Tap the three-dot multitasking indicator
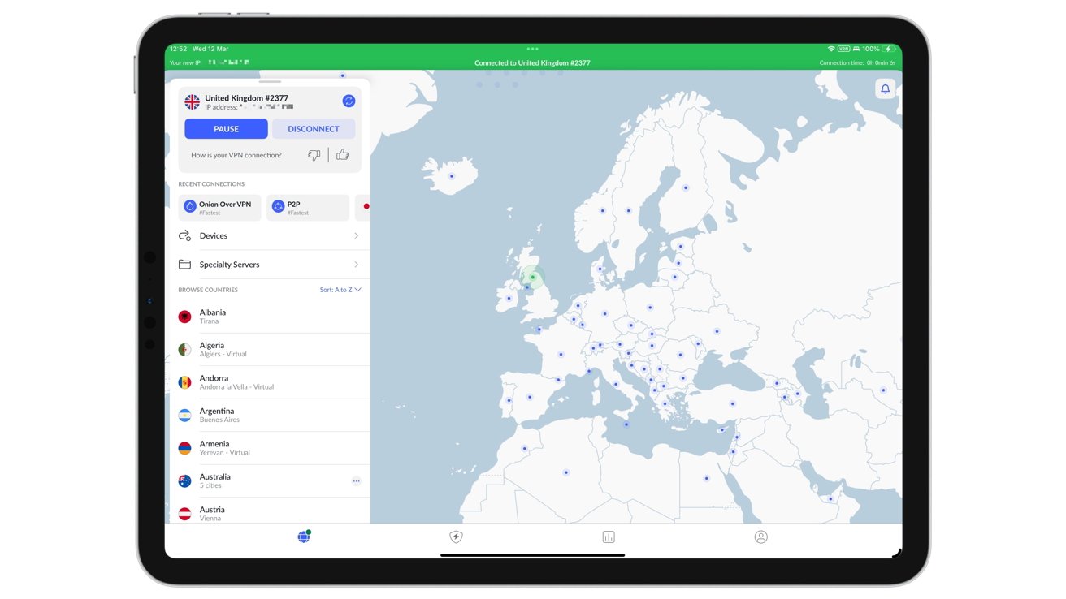The height and width of the screenshot is (599, 1066). 532,50
